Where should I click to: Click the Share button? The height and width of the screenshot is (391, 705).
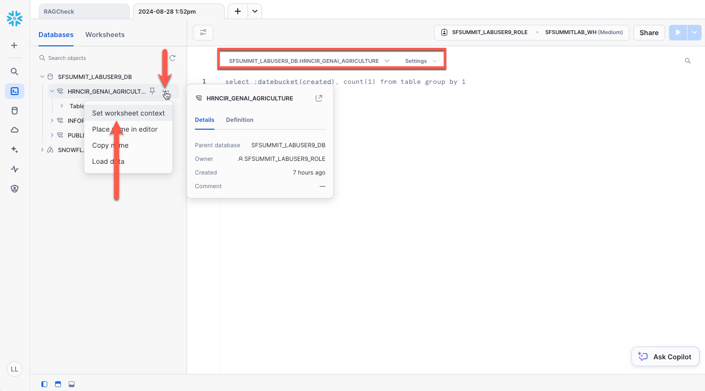(648, 33)
